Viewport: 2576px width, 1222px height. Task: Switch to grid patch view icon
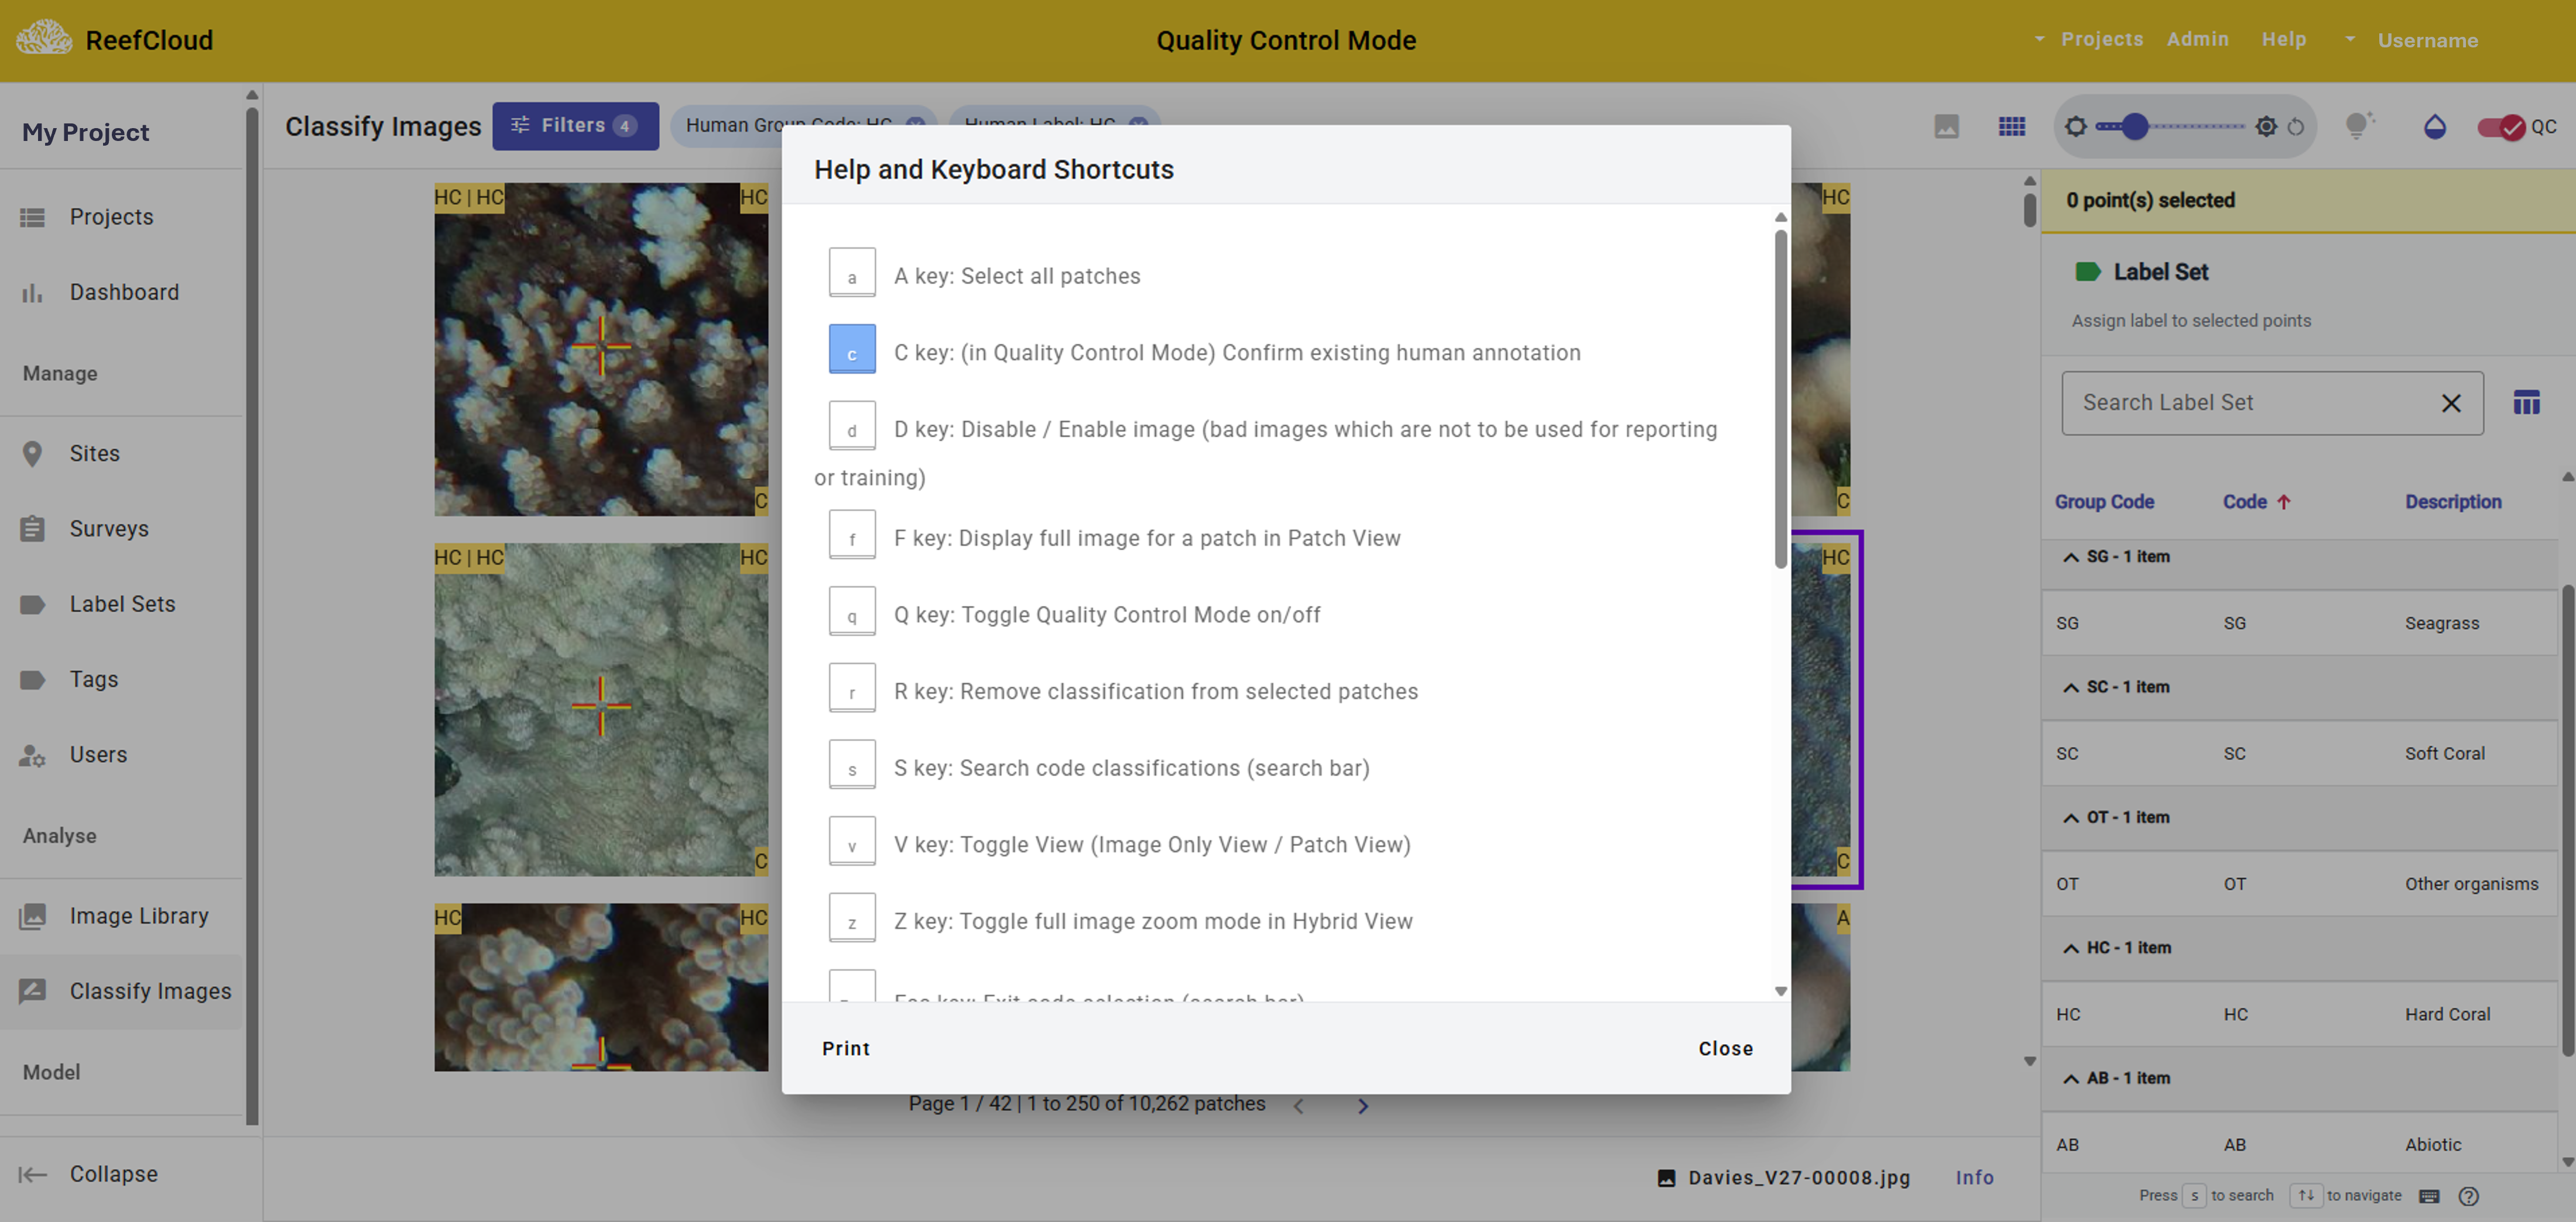(2011, 126)
